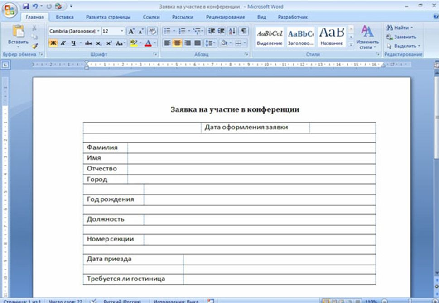This screenshot has height=303, width=439.
Task: Activate the Format Painter brush icon
Action: (34, 46)
